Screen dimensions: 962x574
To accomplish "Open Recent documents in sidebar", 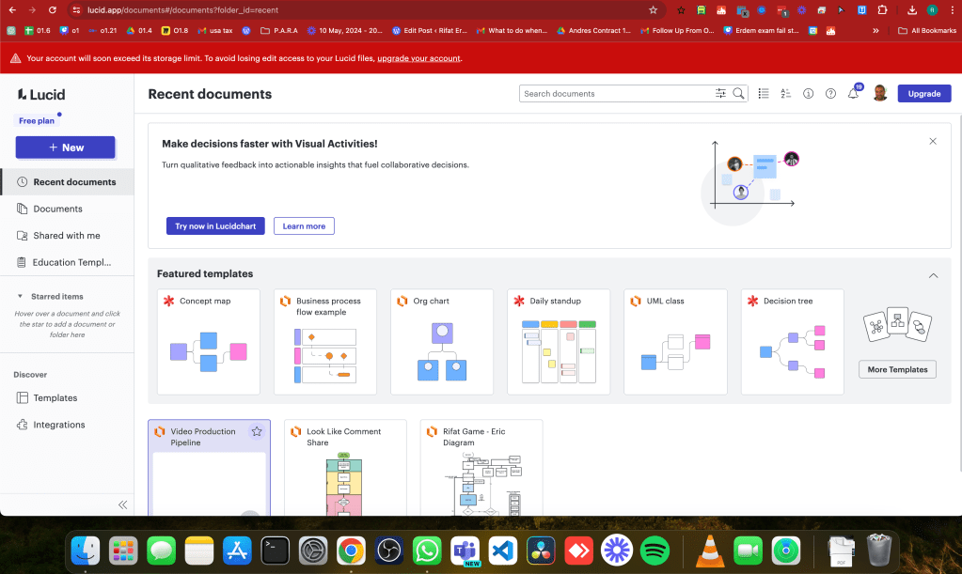I will (67, 182).
